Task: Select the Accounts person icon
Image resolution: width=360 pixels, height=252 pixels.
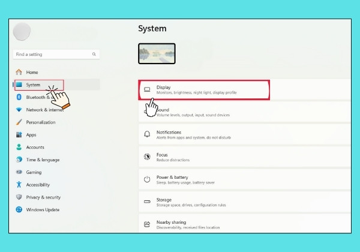Action: click(19, 147)
